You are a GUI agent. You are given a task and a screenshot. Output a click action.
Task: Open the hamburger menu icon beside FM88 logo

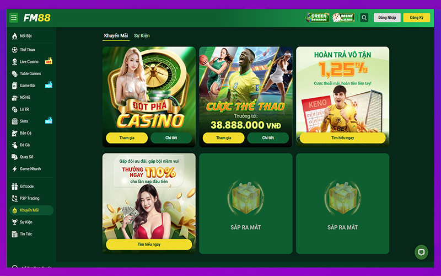tap(14, 18)
